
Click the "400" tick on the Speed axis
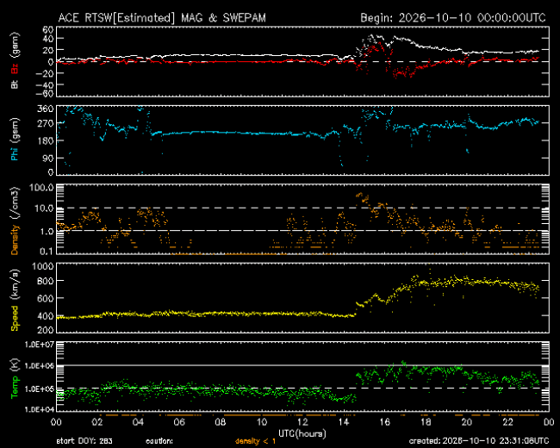(46, 316)
